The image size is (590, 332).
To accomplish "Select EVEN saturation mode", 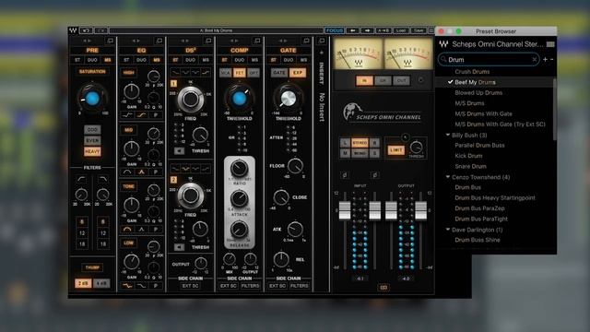I will 92,140.
